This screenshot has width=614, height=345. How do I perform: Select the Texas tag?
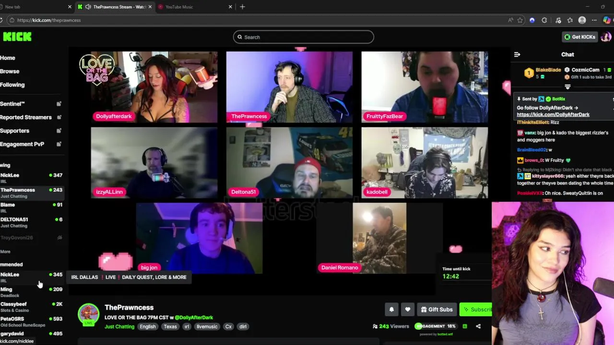[x=170, y=327]
